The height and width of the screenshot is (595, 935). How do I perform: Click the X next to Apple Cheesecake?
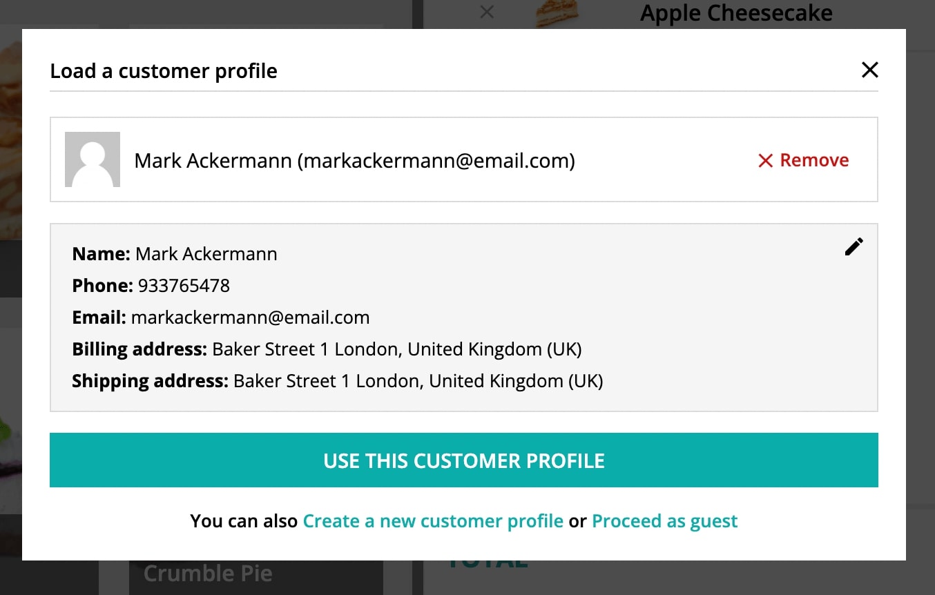(487, 12)
